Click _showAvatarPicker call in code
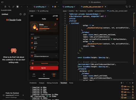Image resolution: width=136 pixels, height=100 pixels. 94,44
